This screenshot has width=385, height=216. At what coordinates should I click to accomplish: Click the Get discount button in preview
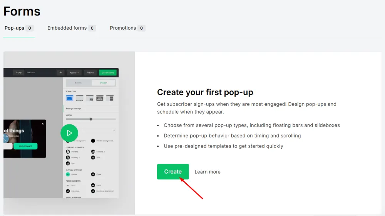point(25,146)
